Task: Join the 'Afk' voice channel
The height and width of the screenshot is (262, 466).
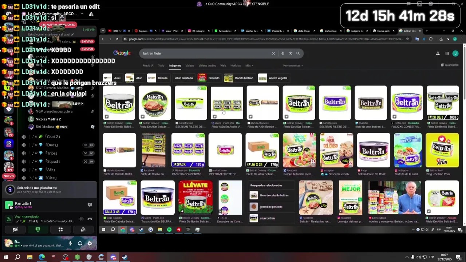Action: (x=51, y=170)
